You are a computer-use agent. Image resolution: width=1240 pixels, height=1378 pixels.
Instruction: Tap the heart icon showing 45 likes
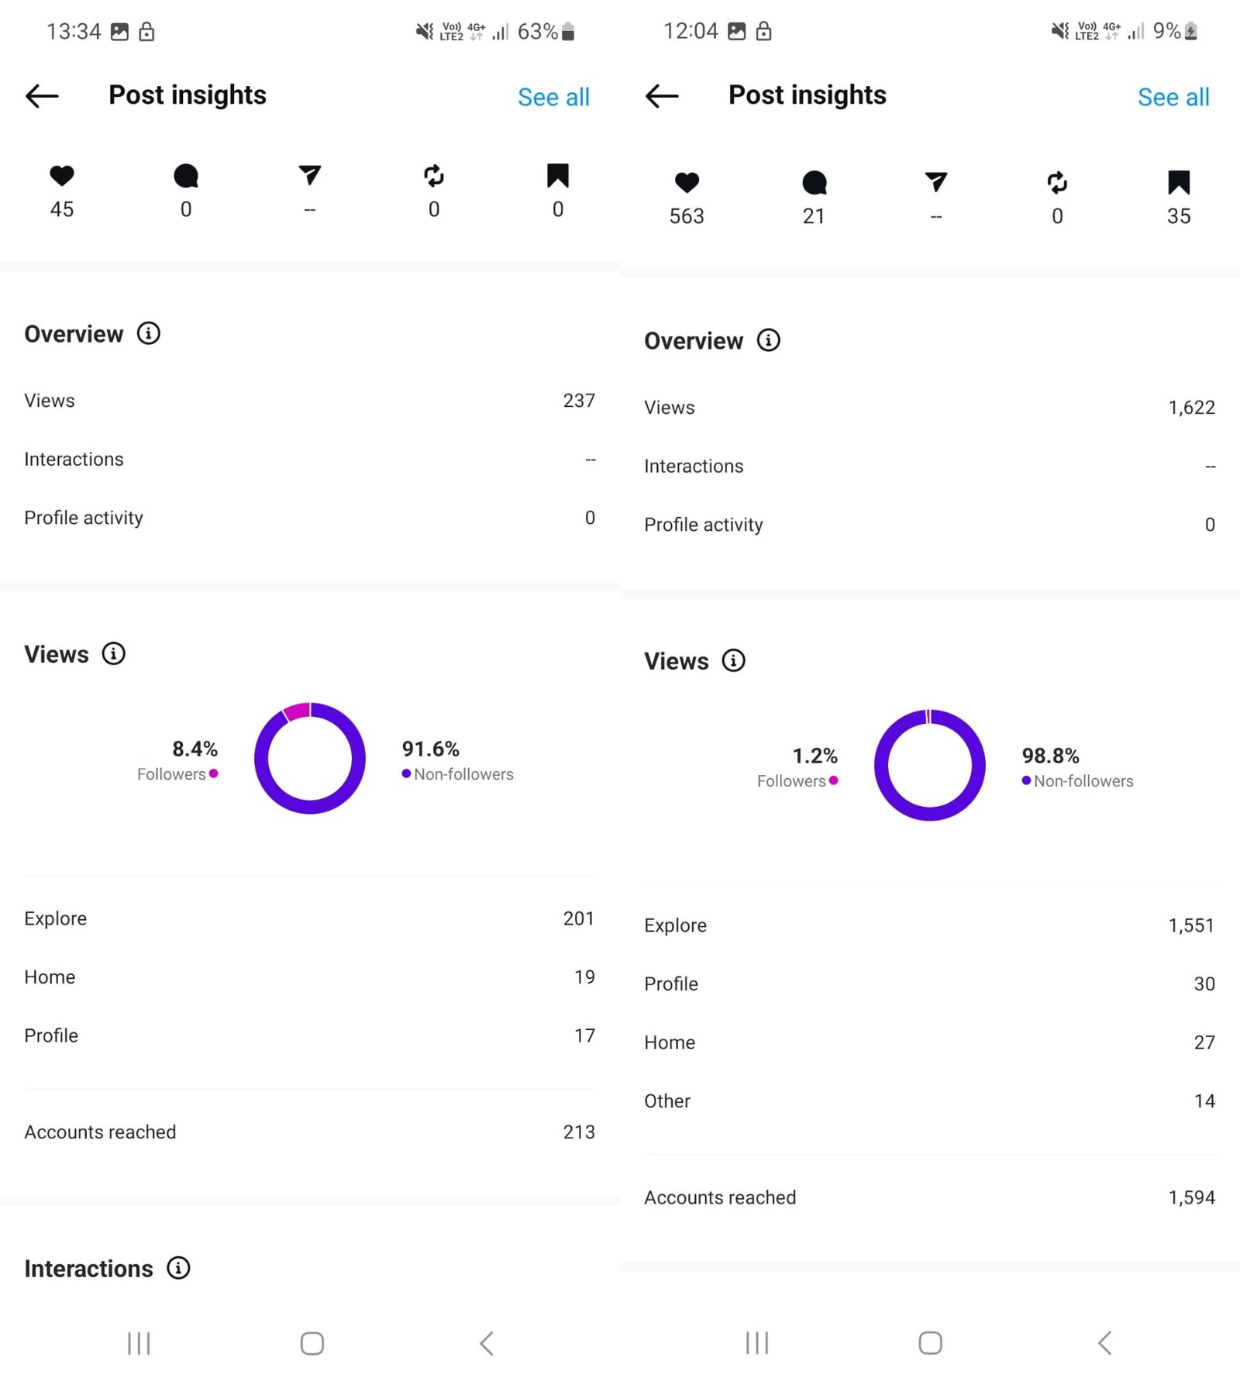point(62,176)
